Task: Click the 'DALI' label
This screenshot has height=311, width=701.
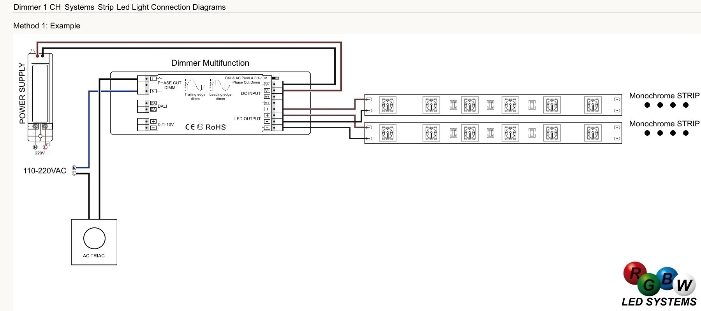Action: point(162,106)
